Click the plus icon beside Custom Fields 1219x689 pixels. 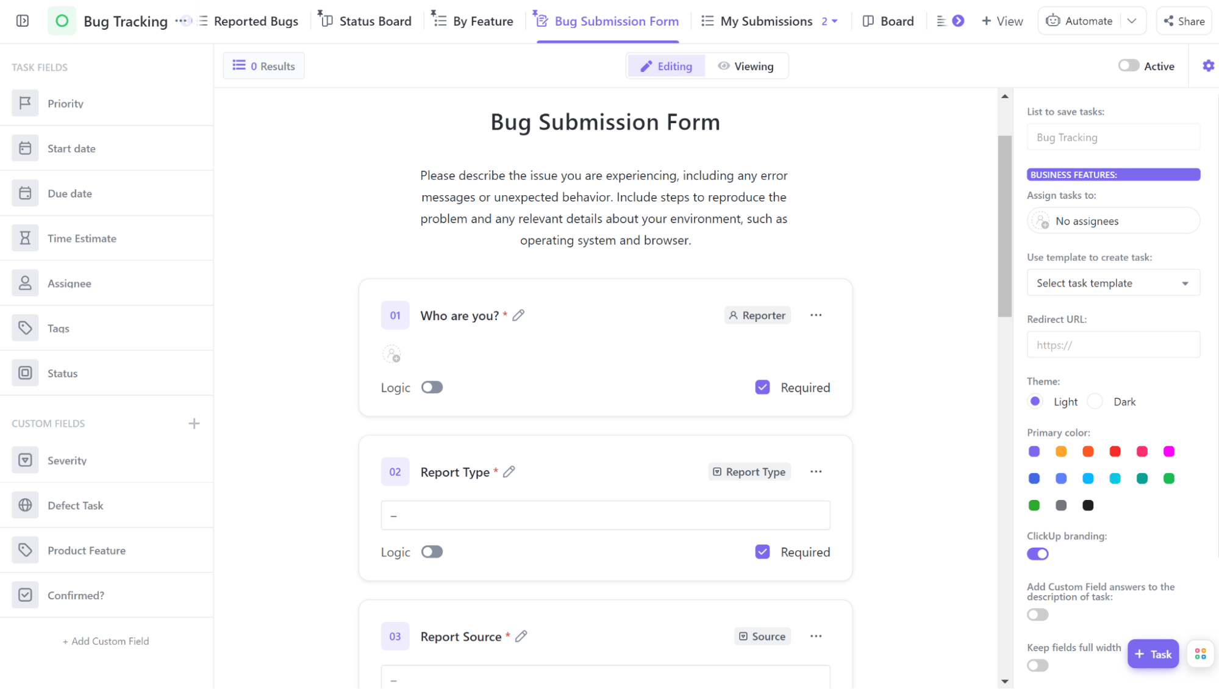click(194, 423)
